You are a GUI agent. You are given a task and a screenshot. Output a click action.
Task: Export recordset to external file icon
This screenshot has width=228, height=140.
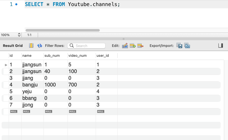[179, 46]
